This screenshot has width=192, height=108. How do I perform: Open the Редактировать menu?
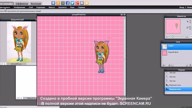(x=5, y=7)
